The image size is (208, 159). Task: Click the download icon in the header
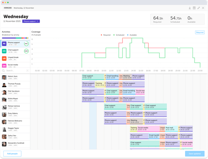(190, 8)
